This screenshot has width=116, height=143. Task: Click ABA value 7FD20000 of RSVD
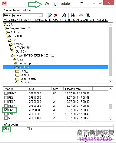tap(35, 110)
